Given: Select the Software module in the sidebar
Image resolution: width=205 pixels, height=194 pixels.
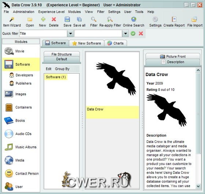Looking at the screenshot, I should pos(21,64).
